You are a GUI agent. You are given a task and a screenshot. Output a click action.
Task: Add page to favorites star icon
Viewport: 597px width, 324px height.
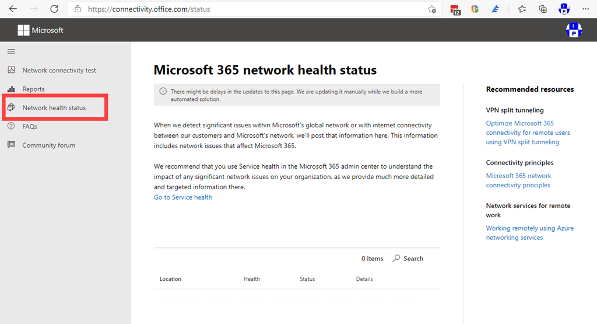click(x=432, y=9)
